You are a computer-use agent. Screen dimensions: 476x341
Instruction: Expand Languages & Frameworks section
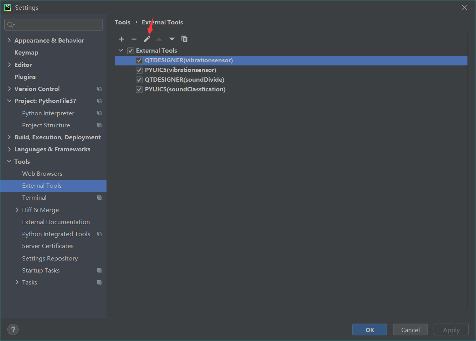coord(9,149)
